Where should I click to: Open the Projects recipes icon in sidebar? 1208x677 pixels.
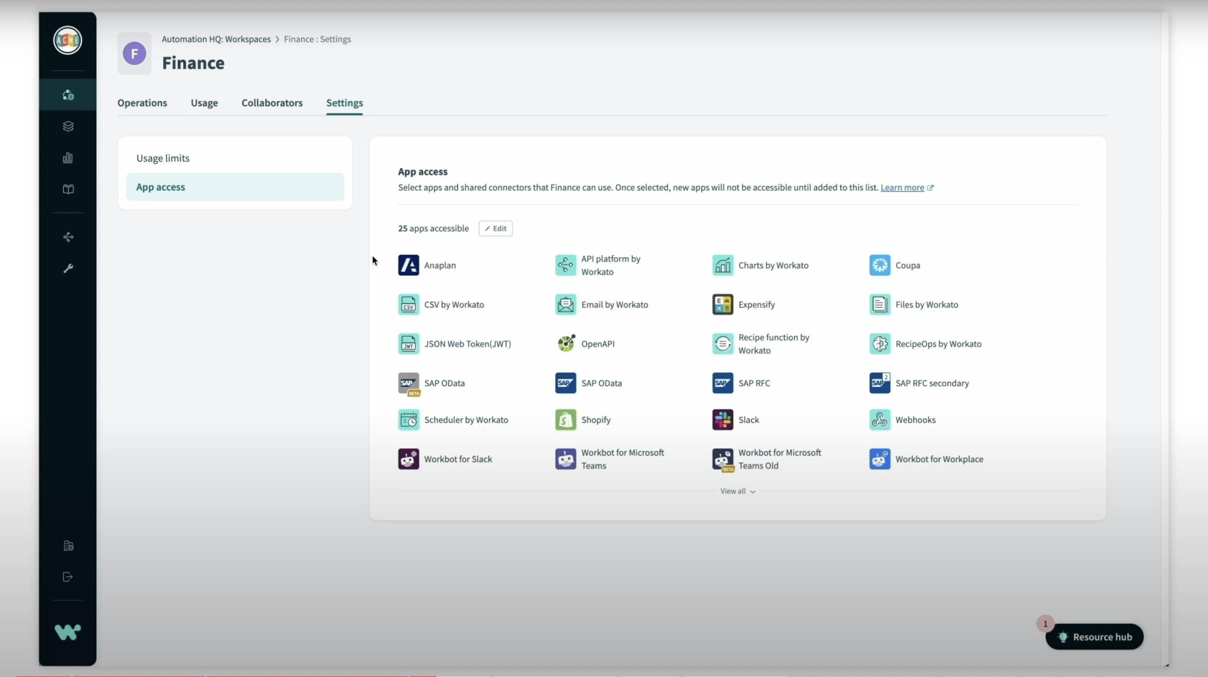coord(68,95)
